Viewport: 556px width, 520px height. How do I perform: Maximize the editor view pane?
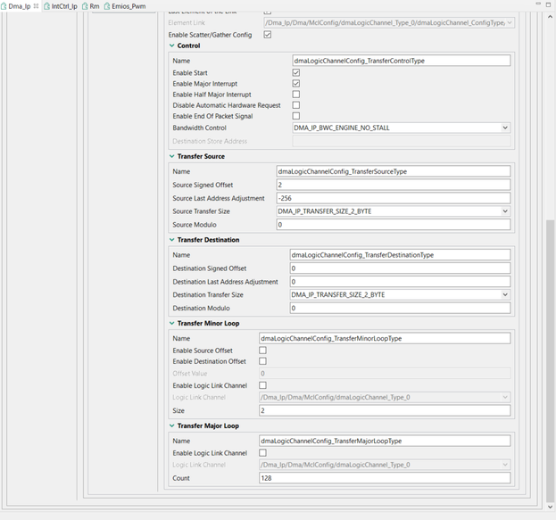pos(548,4)
